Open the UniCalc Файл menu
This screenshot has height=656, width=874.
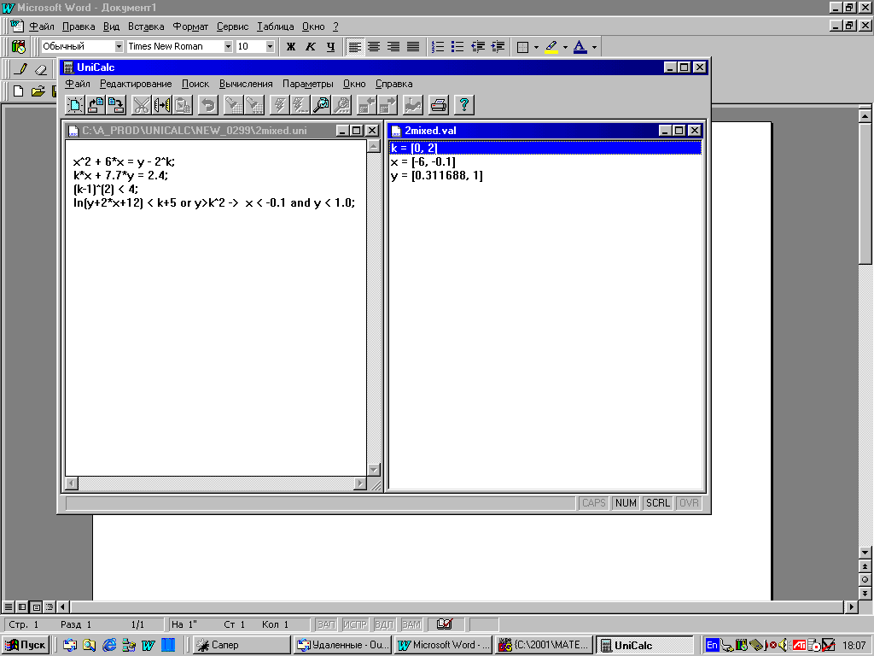click(78, 84)
